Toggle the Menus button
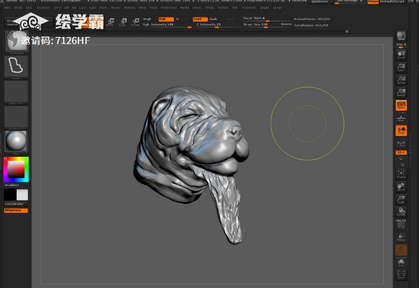 pyautogui.click(x=373, y=2)
